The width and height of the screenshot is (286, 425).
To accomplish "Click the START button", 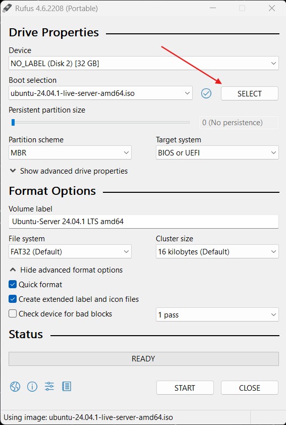I will coord(185,388).
